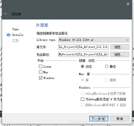Click the back arrow beside 添加库
This screenshot has width=134, height=126.
coord(6,14)
